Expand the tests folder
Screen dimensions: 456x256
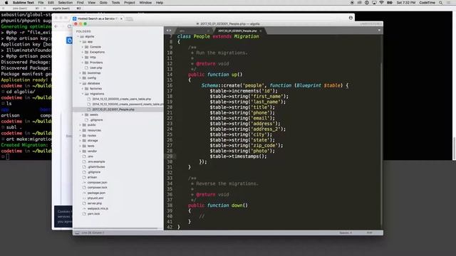[x=81, y=146]
